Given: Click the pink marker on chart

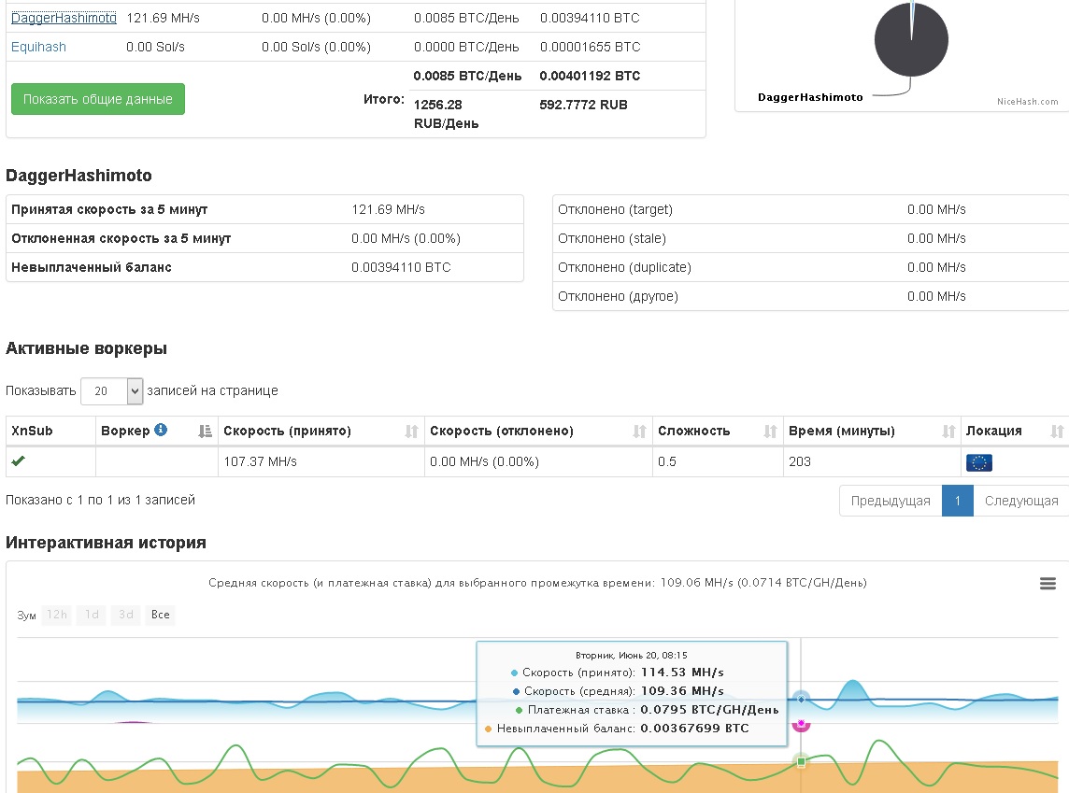Looking at the screenshot, I should pos(801,725).
